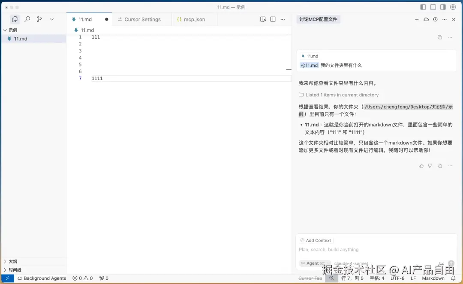
Task: Click the Add Context button
Action: pos(316,240)
